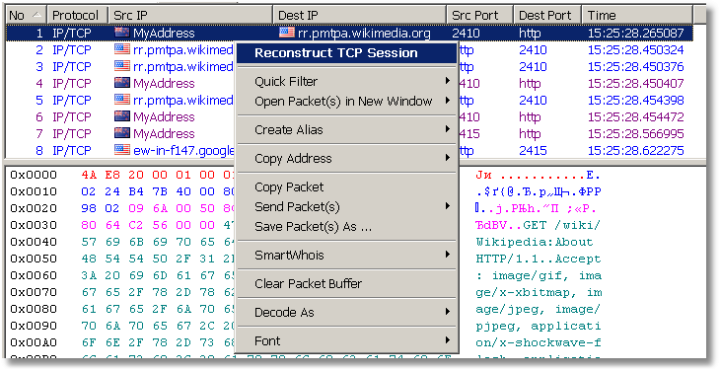
Task: Click hex offset 0x0000 in dump
Action: pos(34,175)
